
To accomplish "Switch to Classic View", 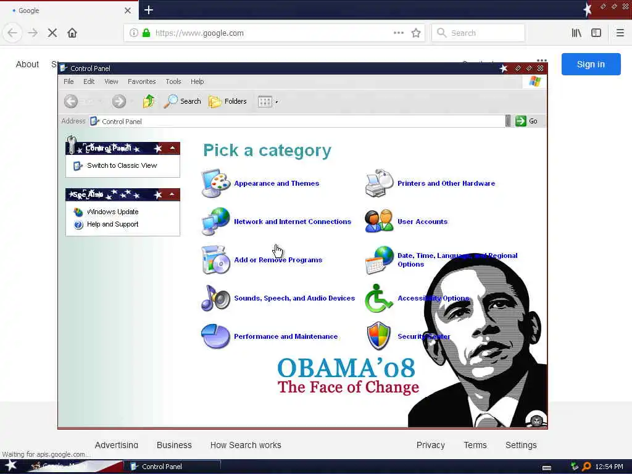I will (x=122, y=165).
